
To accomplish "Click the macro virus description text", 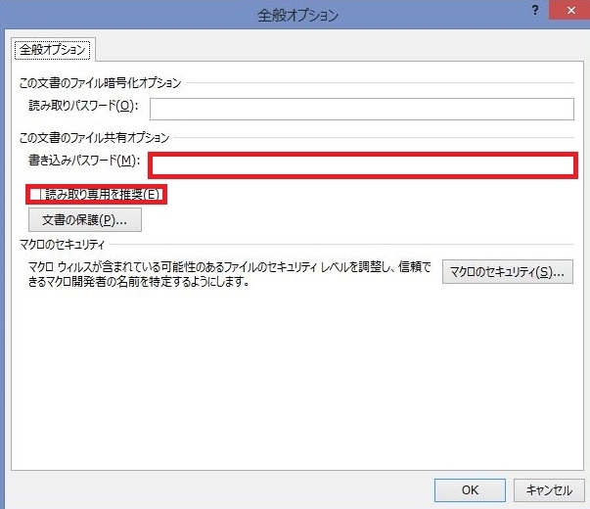I will pyautogui.click(x=225, y=272).
